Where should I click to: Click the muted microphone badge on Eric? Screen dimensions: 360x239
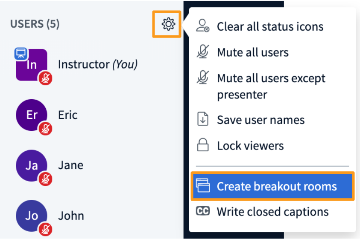pyautogui.click(x=45, y=129)
